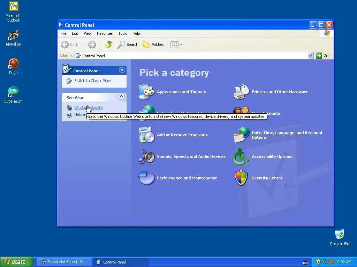Click the Up folder toolbar icon

(109, 44)
